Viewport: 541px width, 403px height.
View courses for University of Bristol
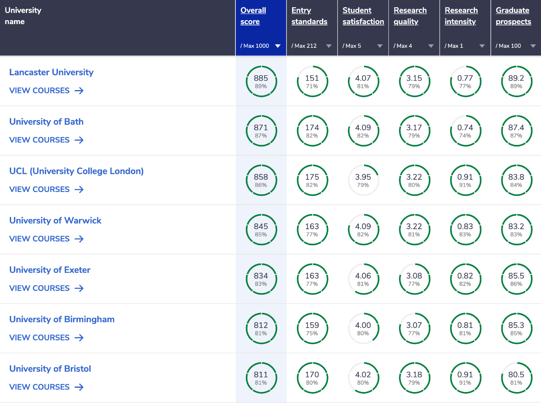coord(39,387)
